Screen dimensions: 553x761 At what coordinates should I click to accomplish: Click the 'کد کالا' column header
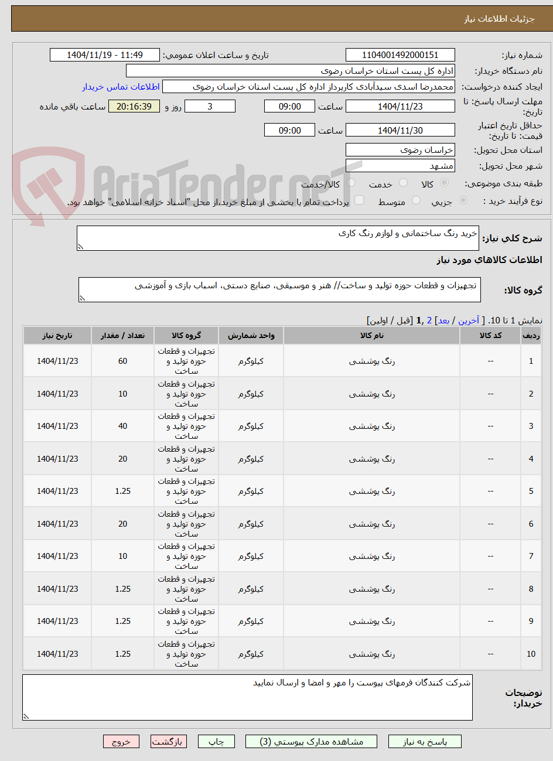click(490, 335)
